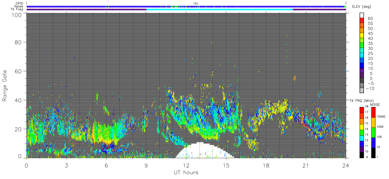Viewport: 389px width, 179px height.
Task: Click the 24 tick label on UT hours axis
Action: click(346, 165)
